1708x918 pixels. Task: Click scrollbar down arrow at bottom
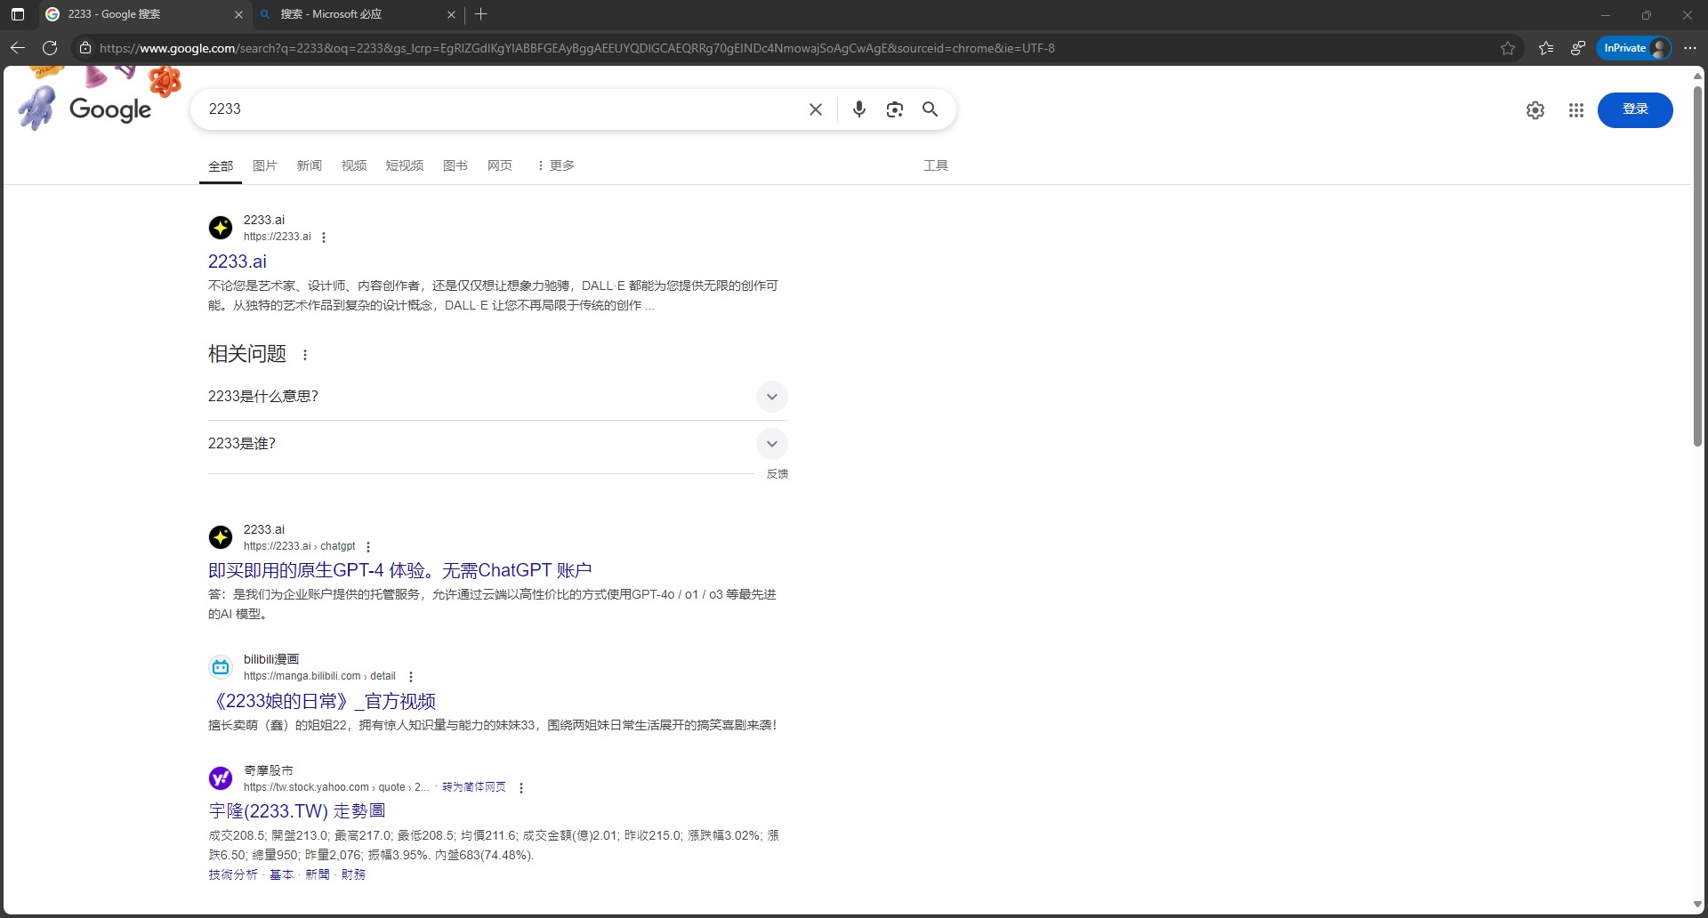[1698, 905]
